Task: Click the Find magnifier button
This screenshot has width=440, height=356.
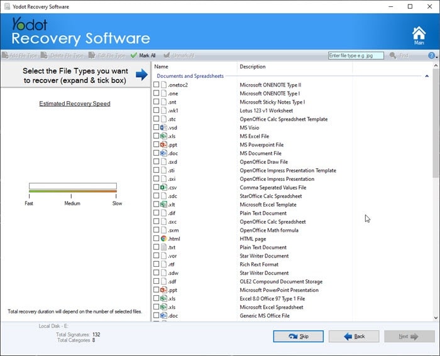Action: point(399,55)
